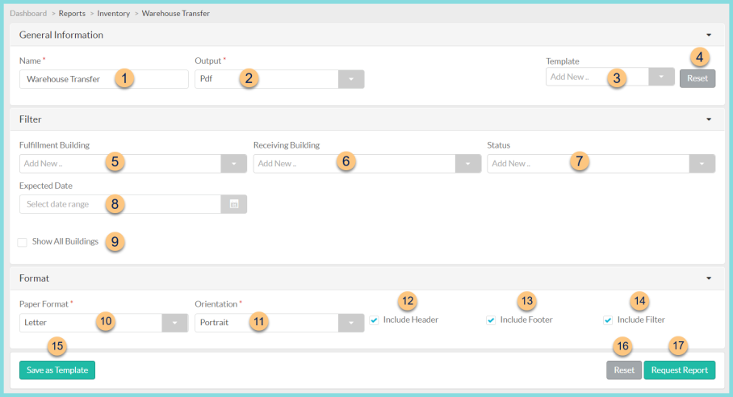Click the Filter section heading
Viewport: 733px width, 397px height.
(31, 119)
